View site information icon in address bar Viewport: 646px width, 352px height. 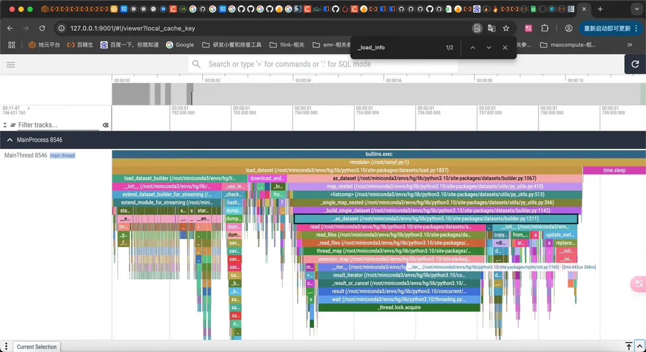pyautogui.click(x=61, y=28)
